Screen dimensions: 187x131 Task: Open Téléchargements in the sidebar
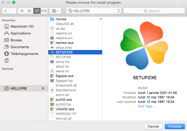point(24,54)
